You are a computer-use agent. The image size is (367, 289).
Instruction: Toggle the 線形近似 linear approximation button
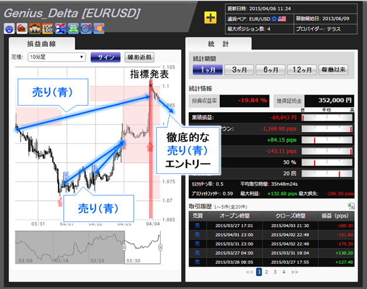point(140,57)
